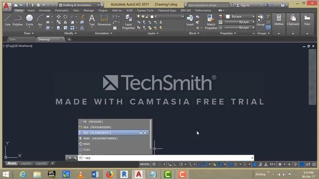
Task: Click Match Properties tool
Action: 211,22
